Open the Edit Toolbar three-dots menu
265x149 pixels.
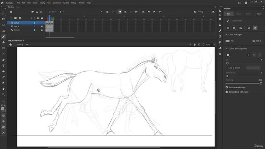tap(3, 101)
